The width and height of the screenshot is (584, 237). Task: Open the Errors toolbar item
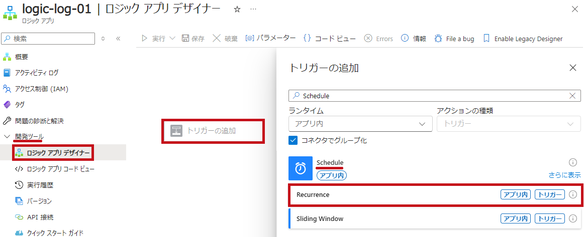click(378, 39)
